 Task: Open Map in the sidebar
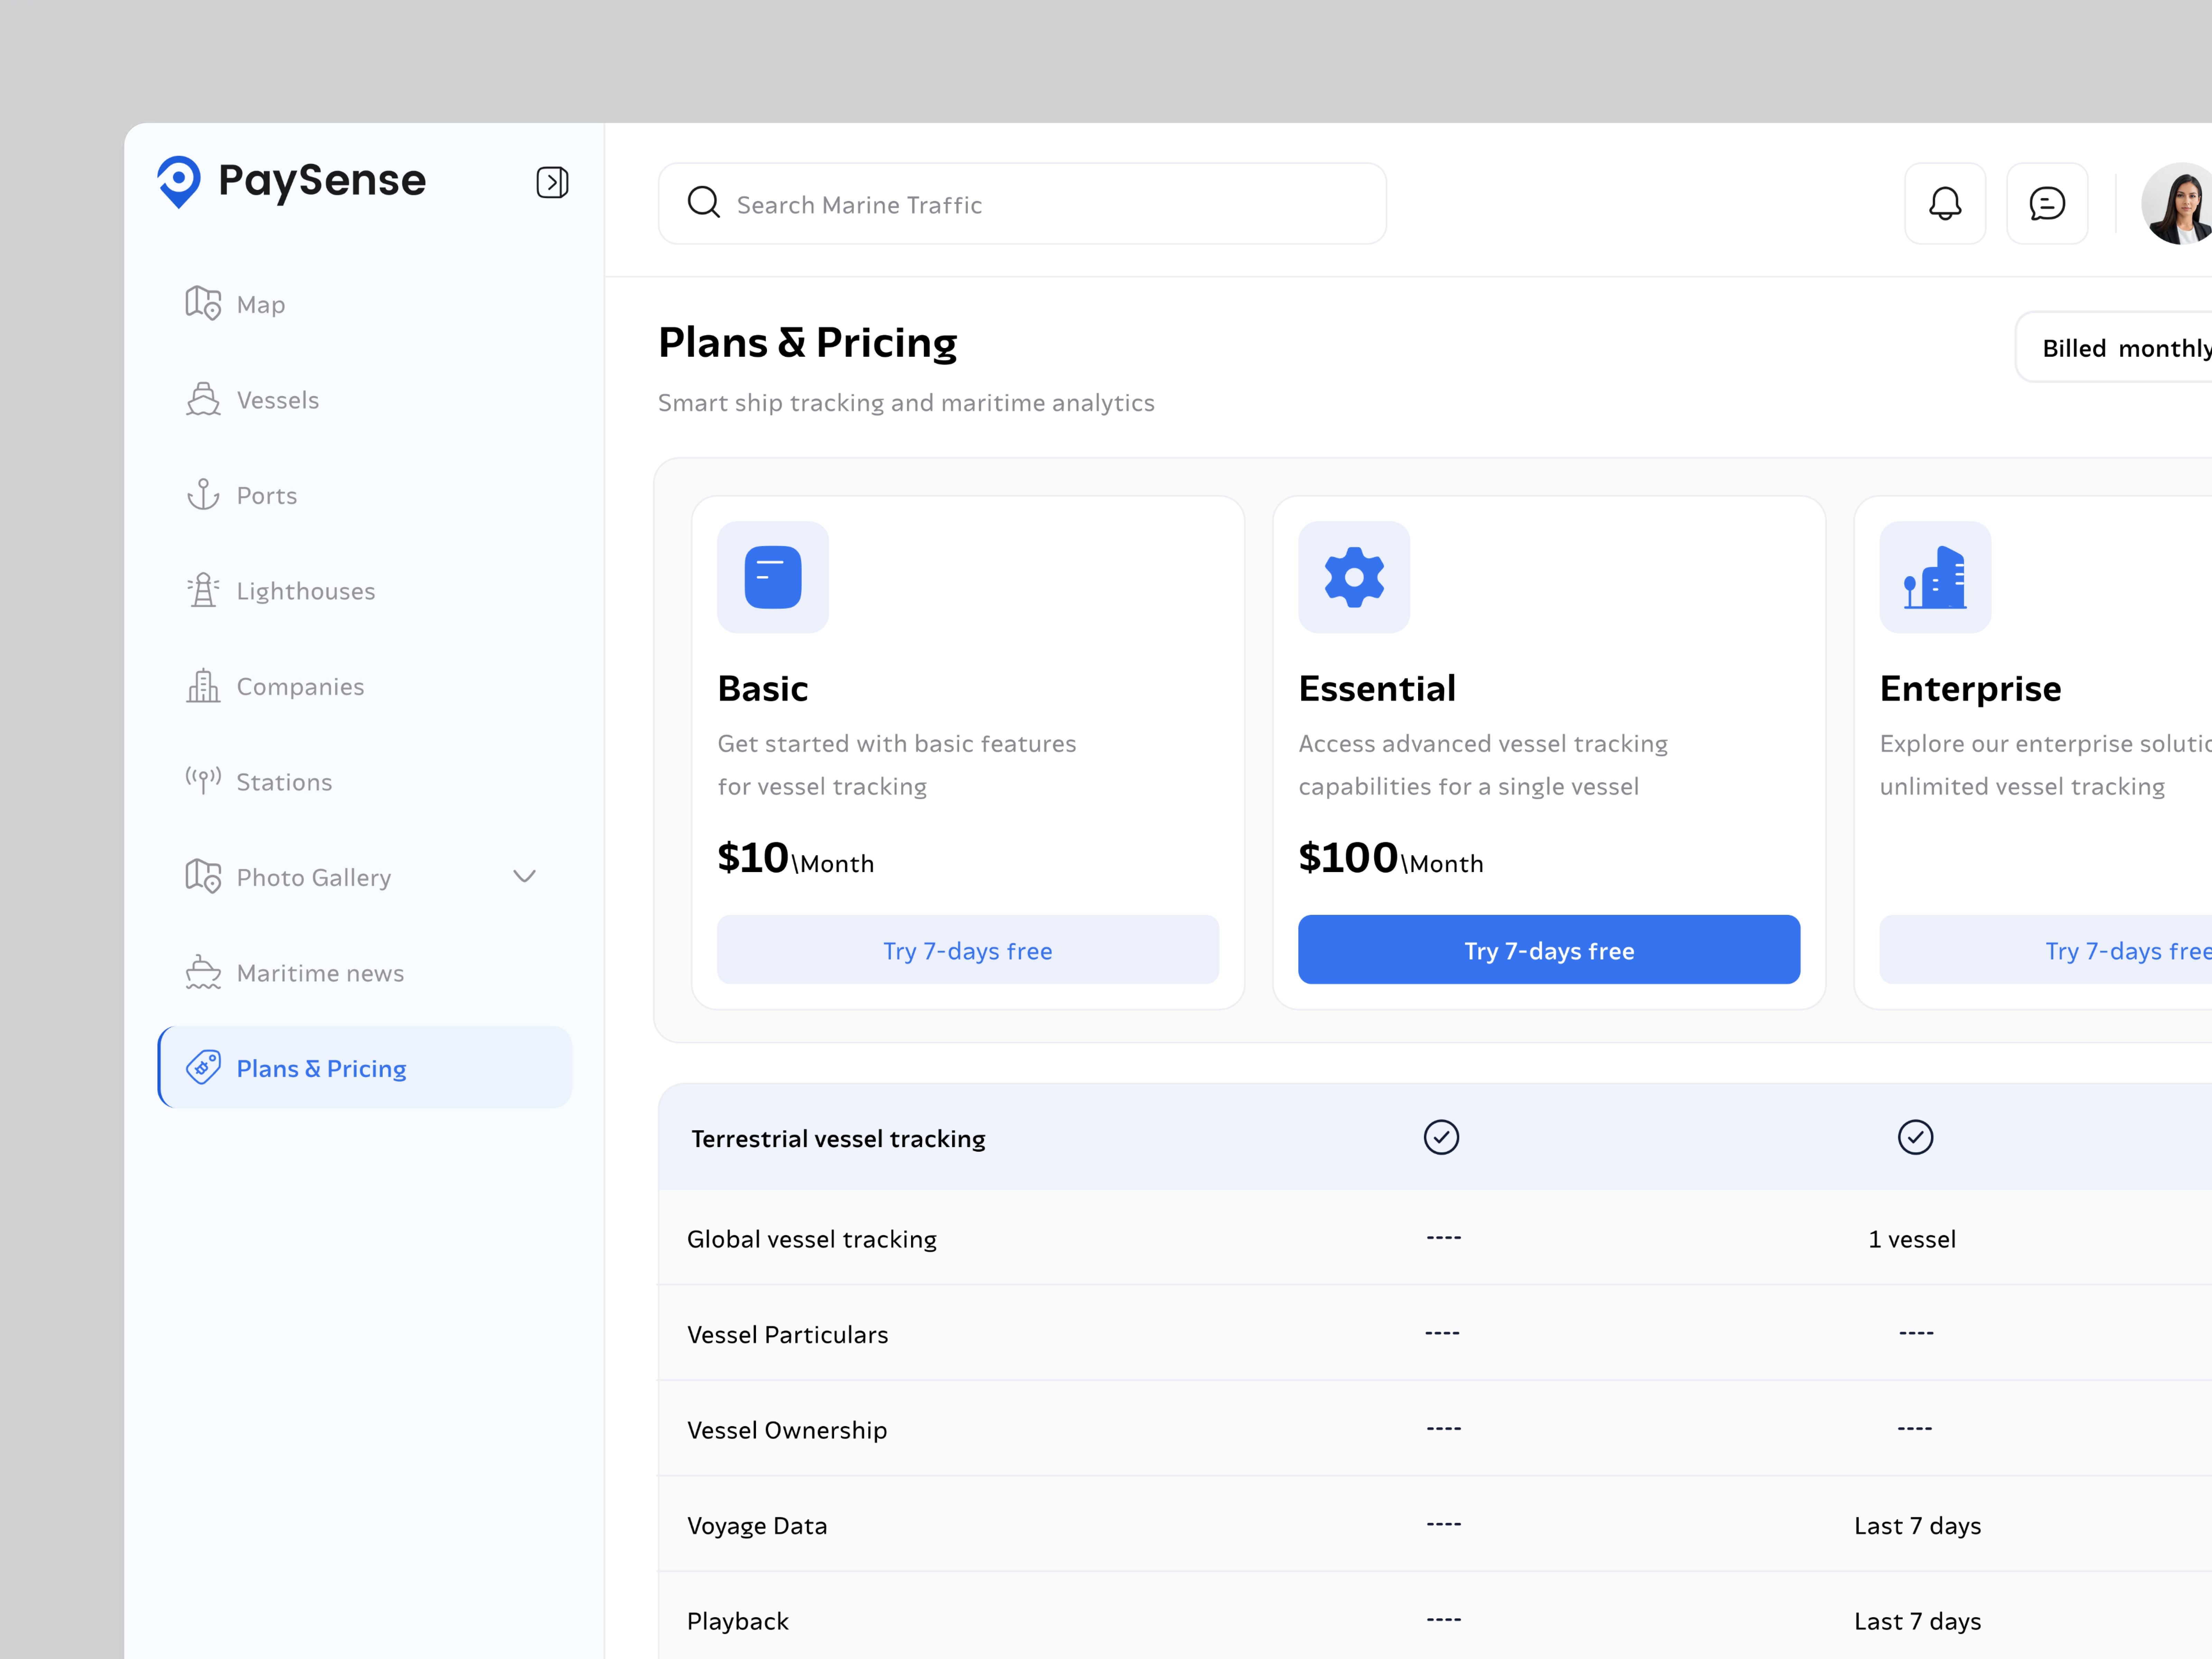pos(365,303)
